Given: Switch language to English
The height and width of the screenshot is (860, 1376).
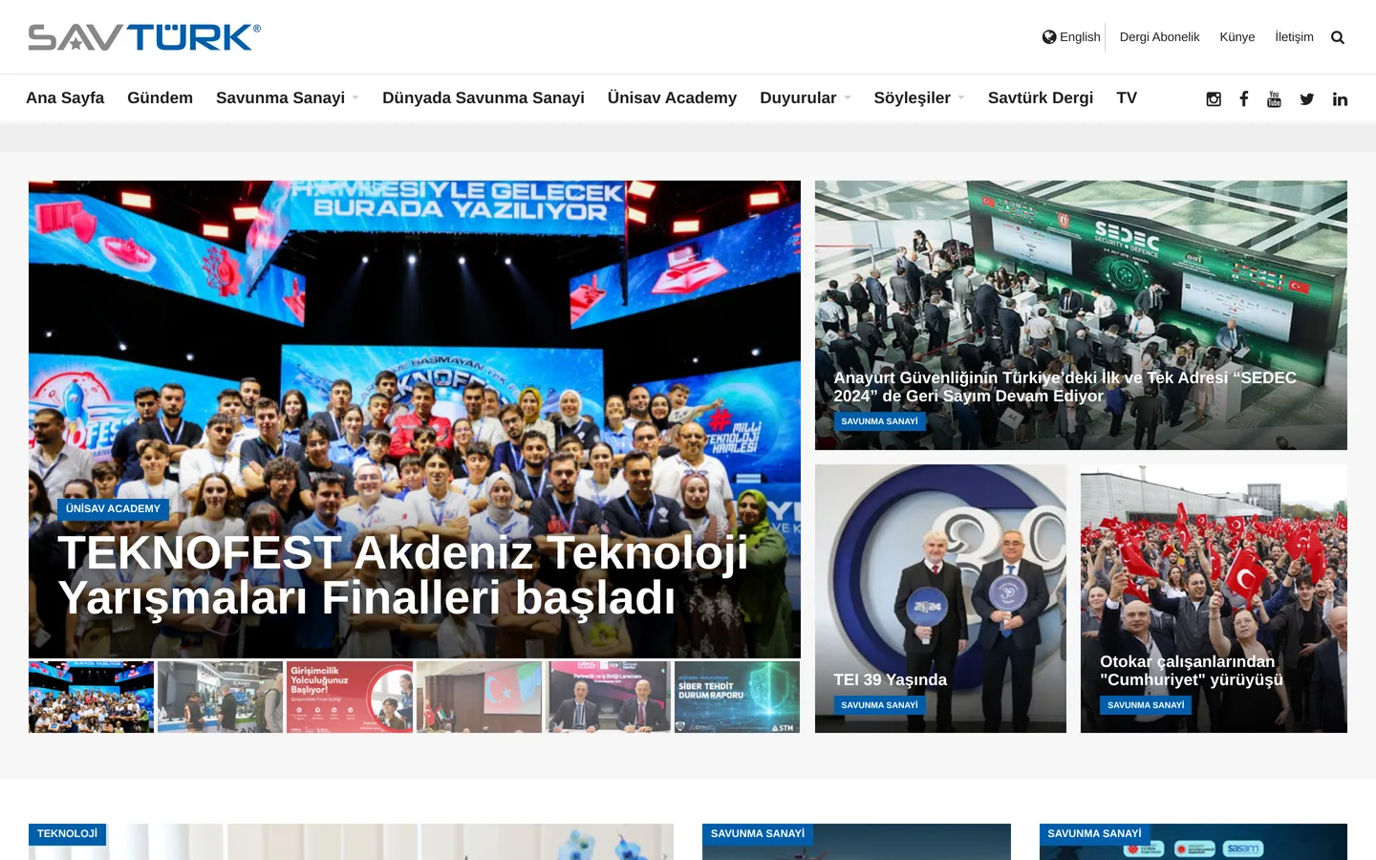Looking at the screenshot, I should pos(1071,37).
